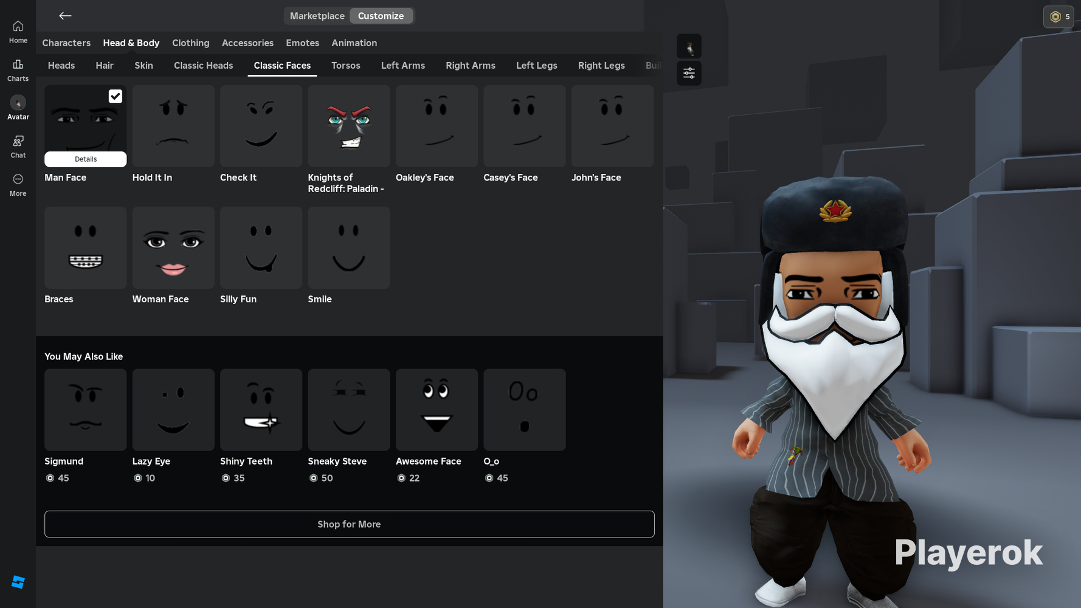Image resolution: width=1081 pixels, height=608 pixels.
Task: Click the Lazy Eye price of 10
Action: [145, 478]
